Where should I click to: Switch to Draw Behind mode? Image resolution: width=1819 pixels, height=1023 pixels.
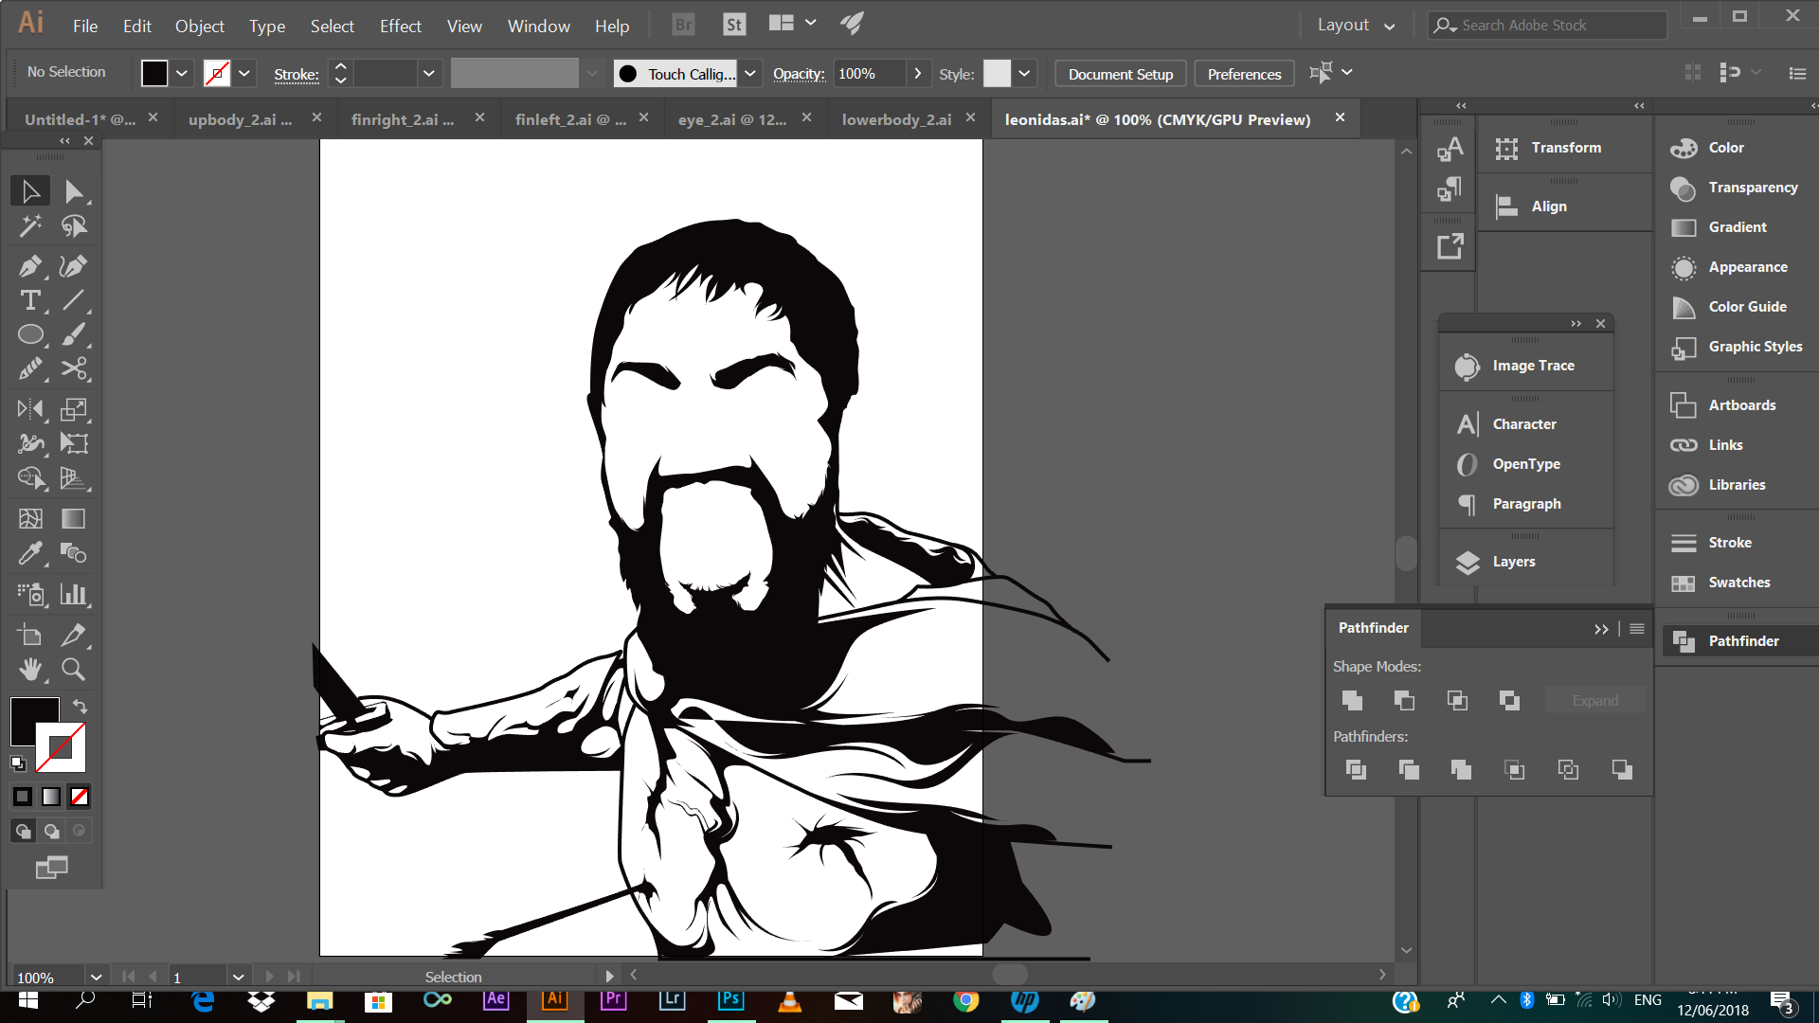pos(52,832)
